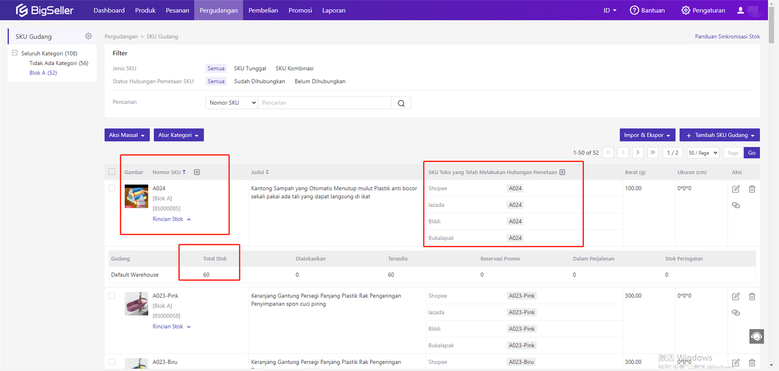This screenshot has height=371, width=779.
Task: Open the Pesanan menu
Action: pyautogui.click(x=177, y=10)
